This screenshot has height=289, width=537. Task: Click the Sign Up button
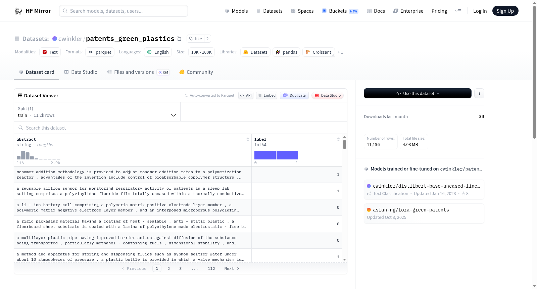click(505, 11)
